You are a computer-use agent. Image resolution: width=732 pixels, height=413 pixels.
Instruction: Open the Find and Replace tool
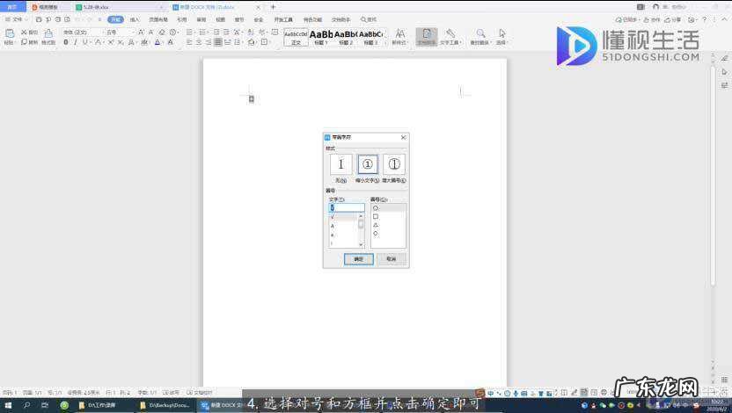[479, 35]
